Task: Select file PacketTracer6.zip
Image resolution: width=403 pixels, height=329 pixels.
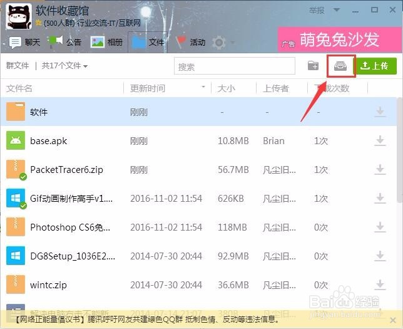Action: pyautogui.click(x=66, y=170)
